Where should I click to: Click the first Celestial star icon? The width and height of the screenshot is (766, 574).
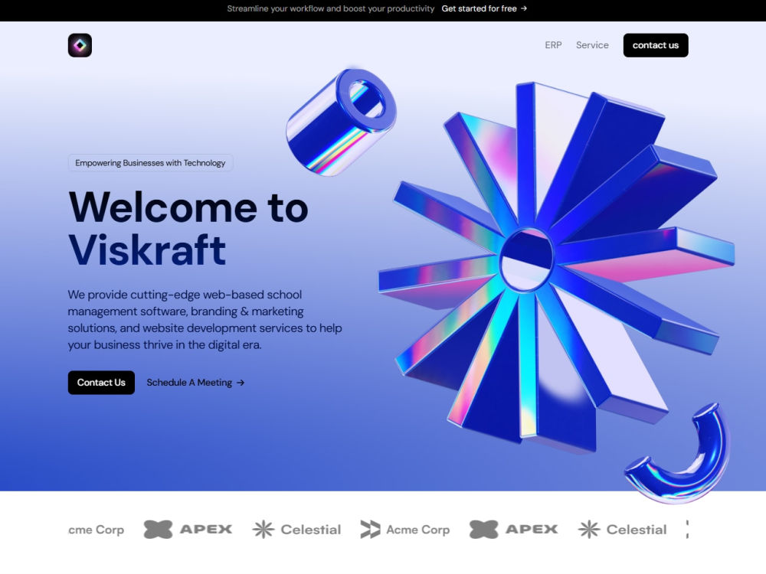pos(264,530)
